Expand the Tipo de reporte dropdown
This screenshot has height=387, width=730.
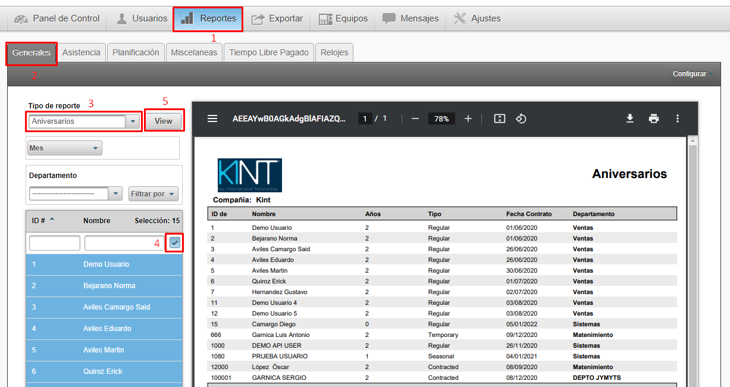(133, 121)
